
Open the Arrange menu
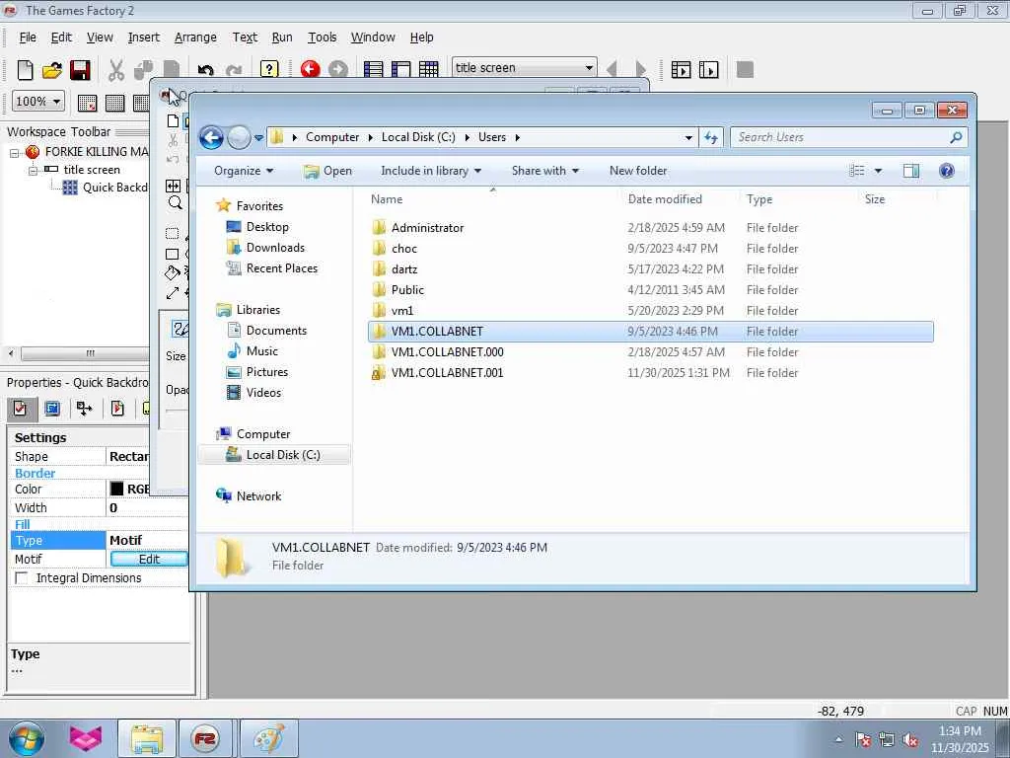[x=195, y=38]
